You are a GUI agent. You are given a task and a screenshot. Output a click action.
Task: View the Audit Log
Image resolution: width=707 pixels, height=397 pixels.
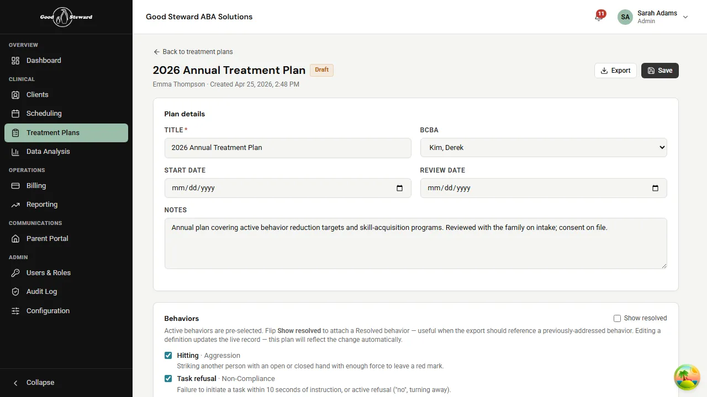(x=41, y=291)
